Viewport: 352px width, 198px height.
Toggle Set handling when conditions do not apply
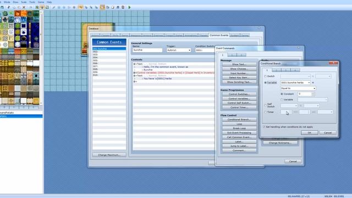(x=264, y=127)
